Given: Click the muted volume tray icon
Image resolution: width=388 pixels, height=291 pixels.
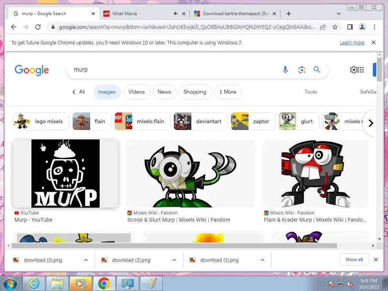Looking at the screenshot, I should (x=350, y=284).
